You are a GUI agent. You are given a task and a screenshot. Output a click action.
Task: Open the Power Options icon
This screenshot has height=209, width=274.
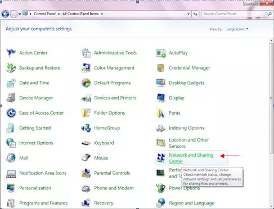[x=161, y=188]
